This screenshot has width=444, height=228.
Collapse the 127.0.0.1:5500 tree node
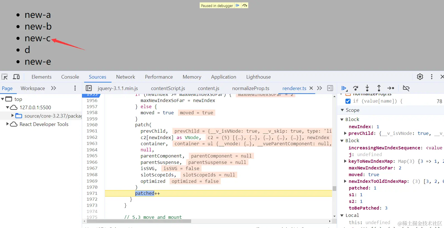[x=8, y=107]
